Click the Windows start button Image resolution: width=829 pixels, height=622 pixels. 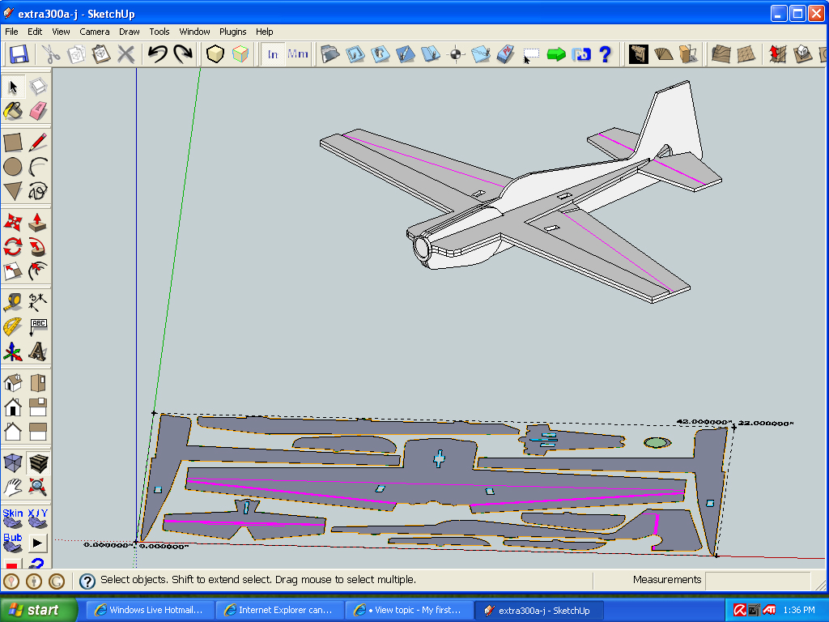(x=38, y=610)
